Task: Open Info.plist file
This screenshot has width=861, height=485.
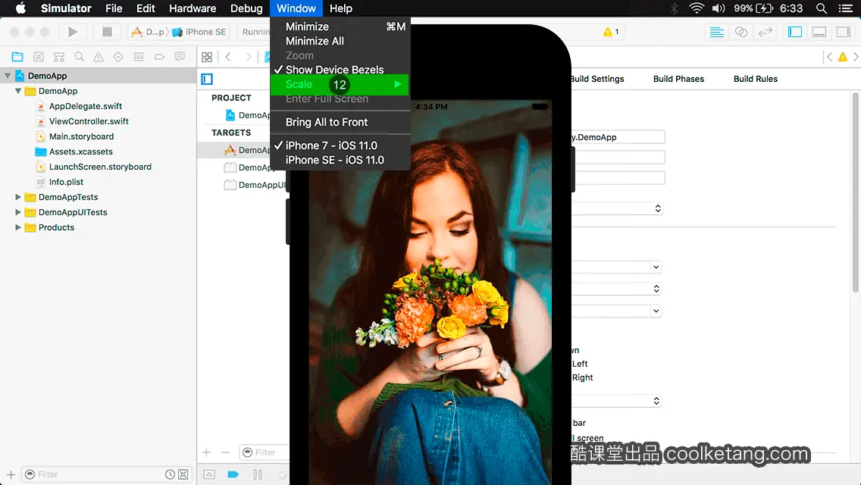Action: pos(66,182)
